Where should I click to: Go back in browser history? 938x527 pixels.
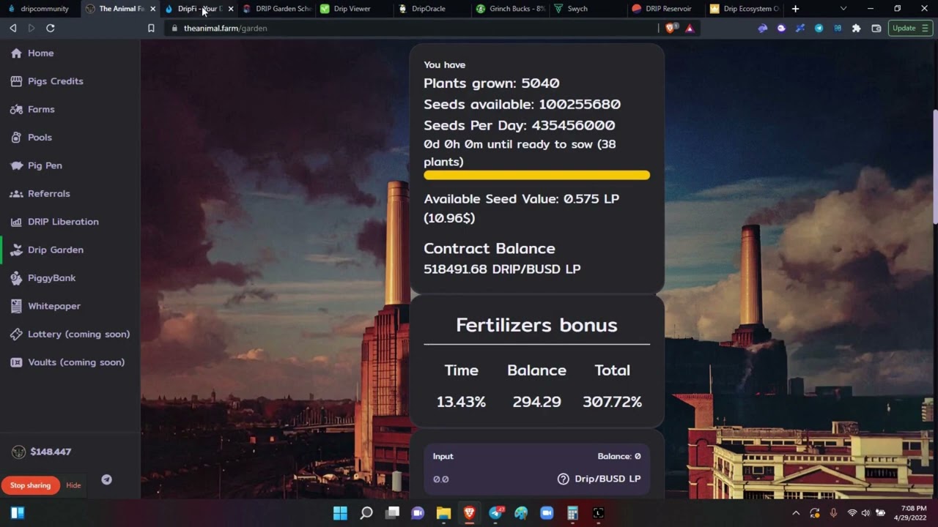pyautogui.click(x=13, y=28)
